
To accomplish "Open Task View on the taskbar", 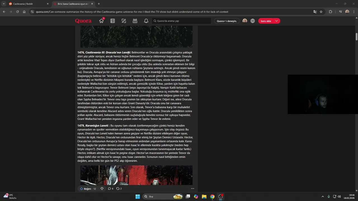I will pyautogui.click(x=188, y=197).
